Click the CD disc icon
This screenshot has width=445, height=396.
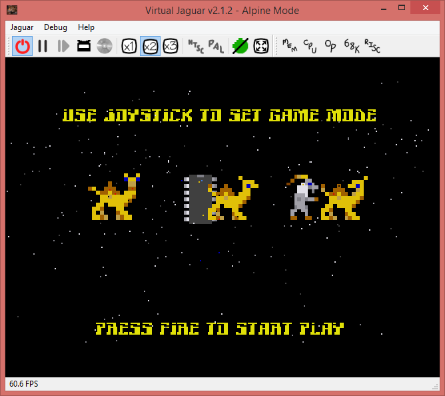tap(104, 46)
